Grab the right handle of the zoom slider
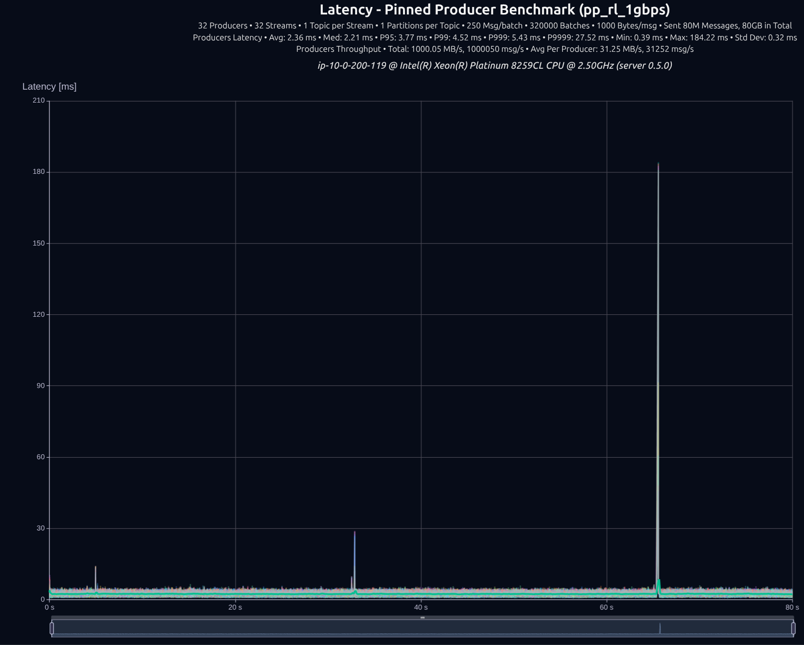Image resolution: width=804 pixels, height=645 pixels. pos(793,628)
